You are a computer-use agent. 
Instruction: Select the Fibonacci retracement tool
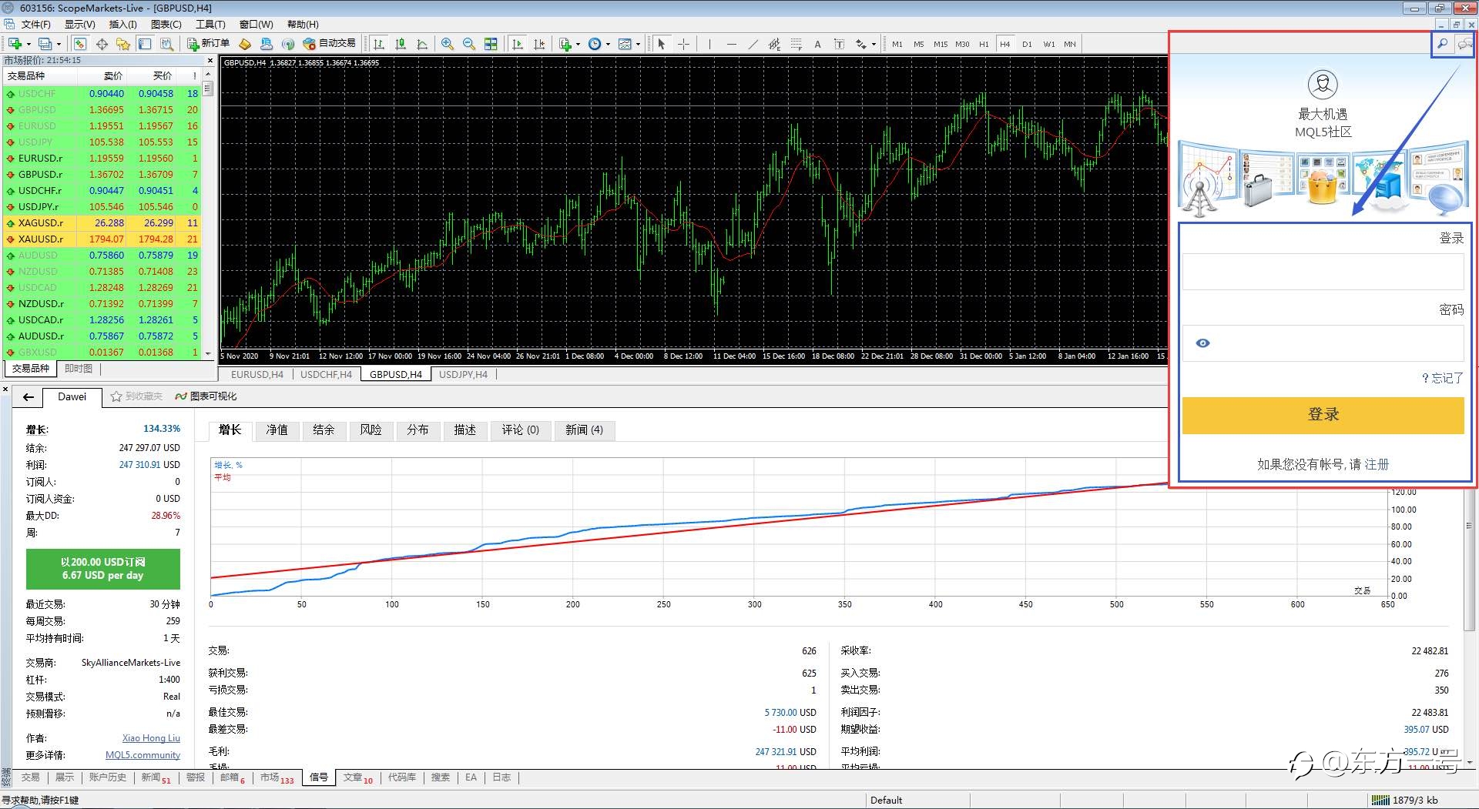click(x=797, y=44)
